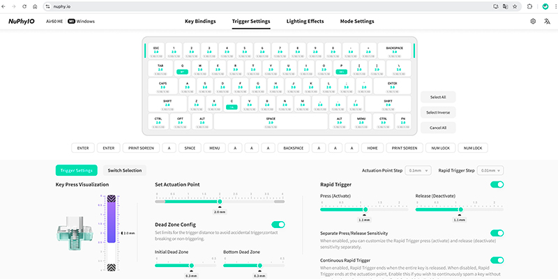Select the ENTER key on keyboard layout
This screenshot has height=279, width=558.
392,86
